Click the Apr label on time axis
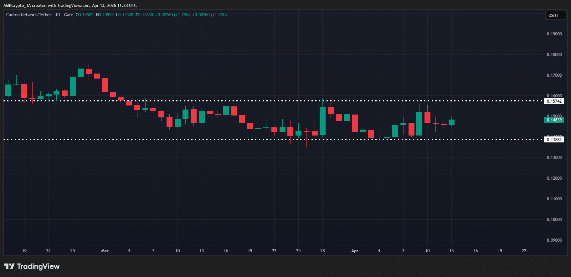571x277 pixels. point(355,251)
